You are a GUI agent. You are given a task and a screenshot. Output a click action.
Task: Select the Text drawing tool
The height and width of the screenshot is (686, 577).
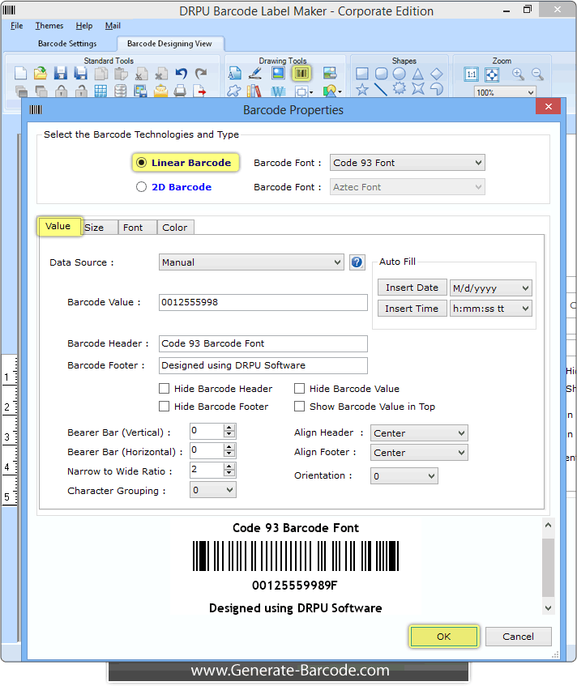click(235, 73)
